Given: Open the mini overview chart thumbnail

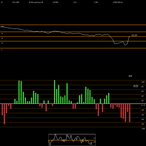Looking at the screenshot, I should [72, 140].
